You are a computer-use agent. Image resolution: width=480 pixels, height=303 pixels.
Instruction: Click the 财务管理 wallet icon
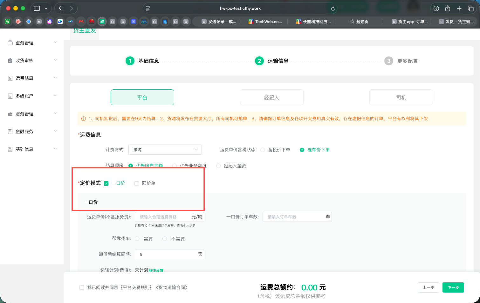click(10, 114)
